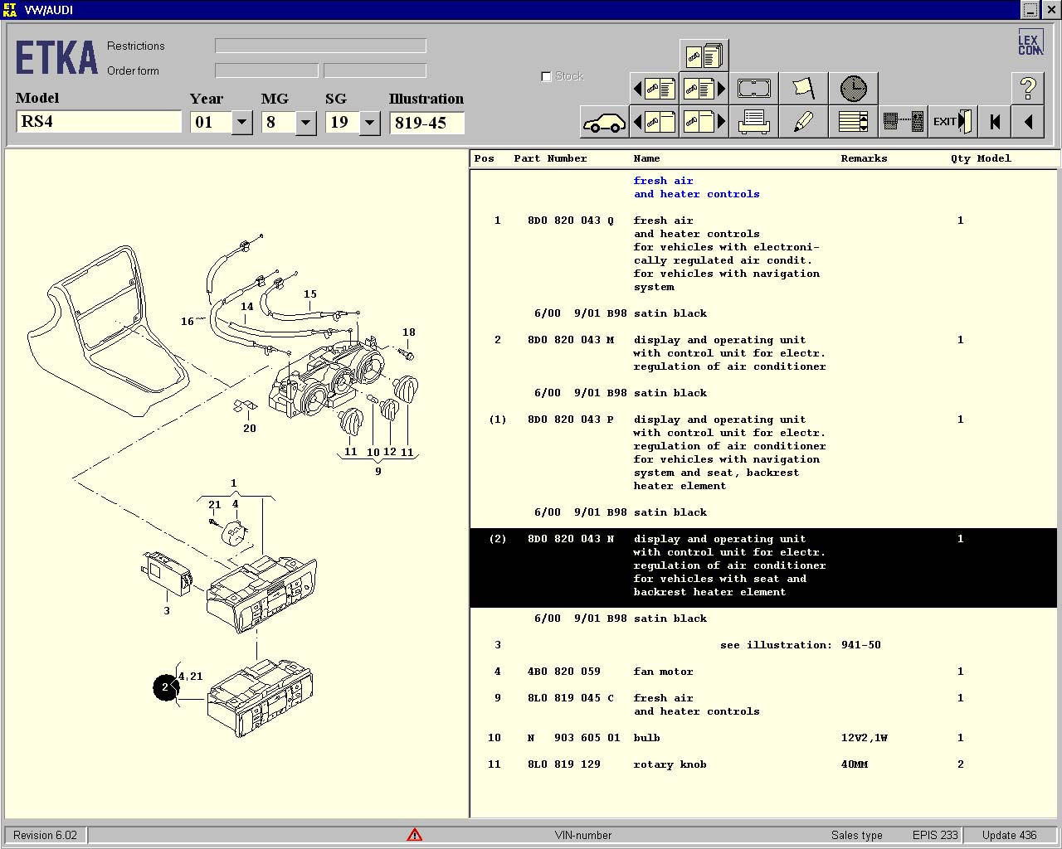Open the MG dropdown arrow
Screen dimensions: 1062x849
[x=305, y=123]
